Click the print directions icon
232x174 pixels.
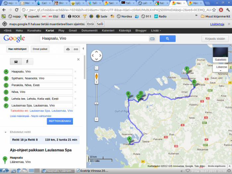(x=68, y=49)
